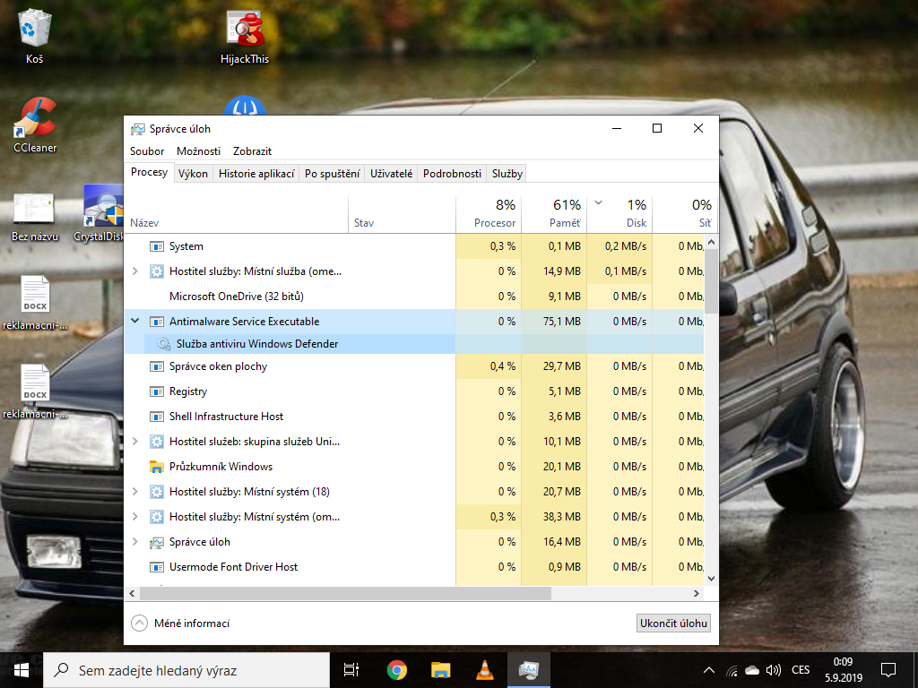
Task: Collapse the Antimalware Service Executable group
Action: 135,321
